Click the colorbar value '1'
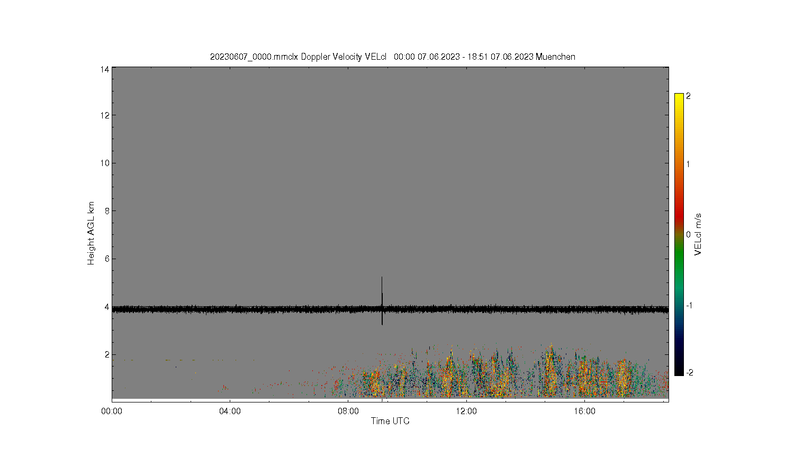The width and height of the screenshot is (794, 476). [688, 164]
